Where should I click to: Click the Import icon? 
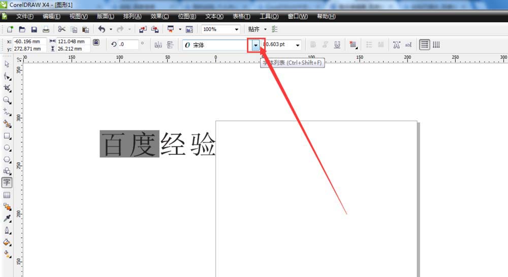pos(143,29)
